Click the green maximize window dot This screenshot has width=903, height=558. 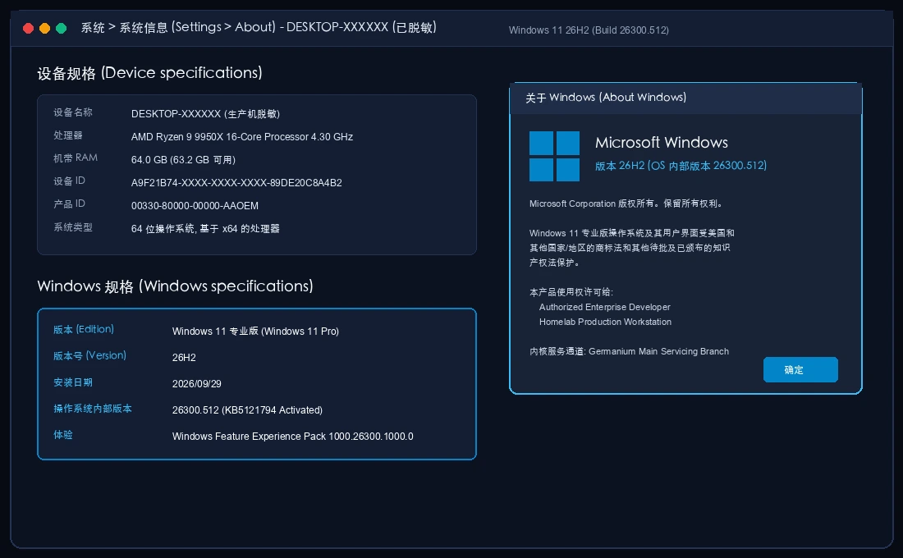[x=61, y=28]
